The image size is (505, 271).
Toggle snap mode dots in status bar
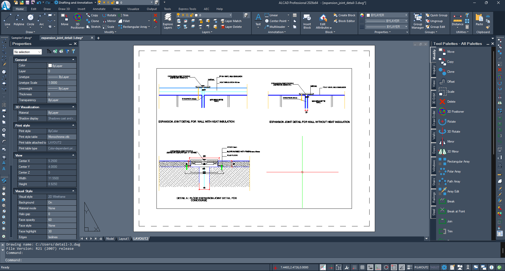click(x=354, y=267)
